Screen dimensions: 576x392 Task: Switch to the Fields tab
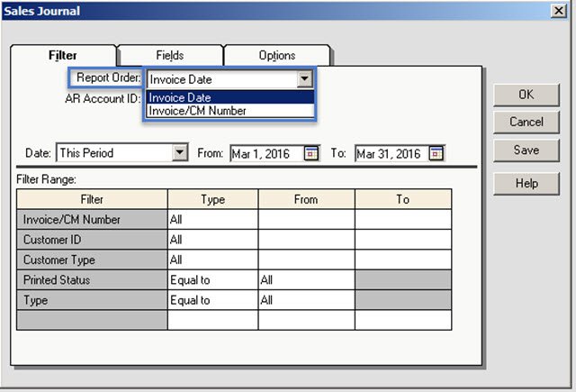(x=169, y=56)
